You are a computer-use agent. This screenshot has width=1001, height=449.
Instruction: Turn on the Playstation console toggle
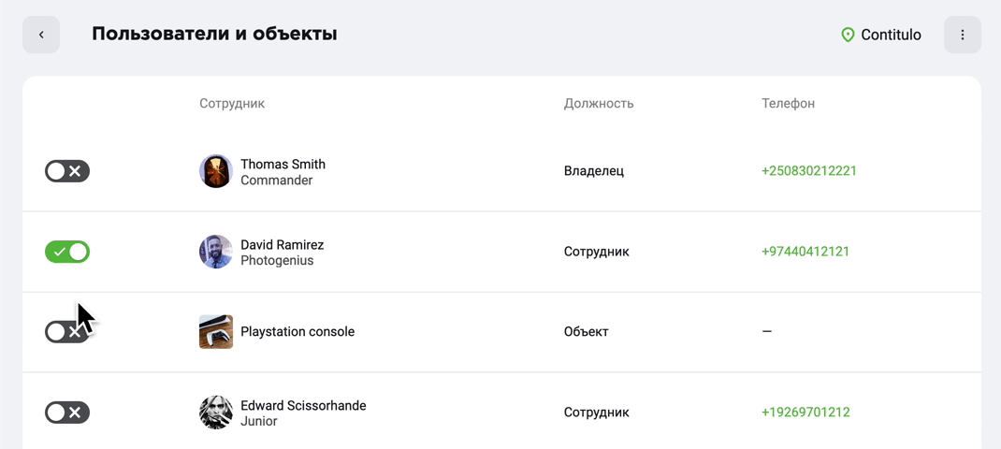[67, 331]
